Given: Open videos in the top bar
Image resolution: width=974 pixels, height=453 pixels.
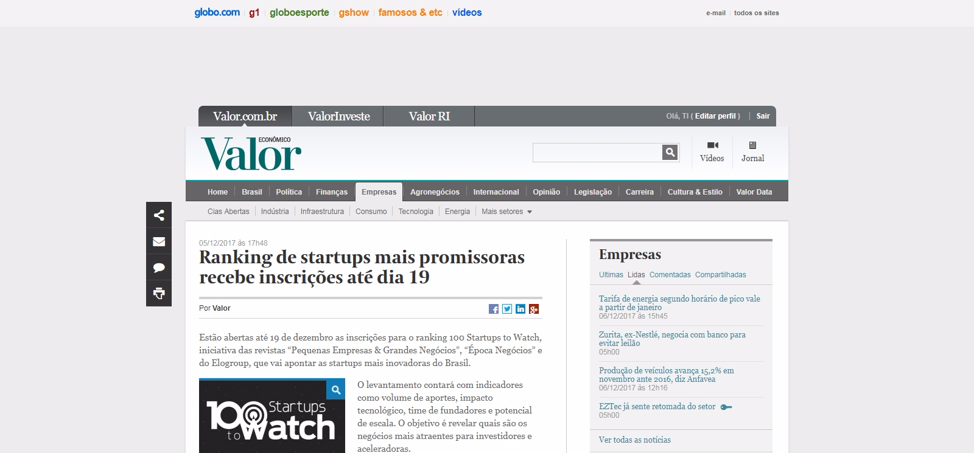Looking at the screenshot, I should (x=467, y=12).
